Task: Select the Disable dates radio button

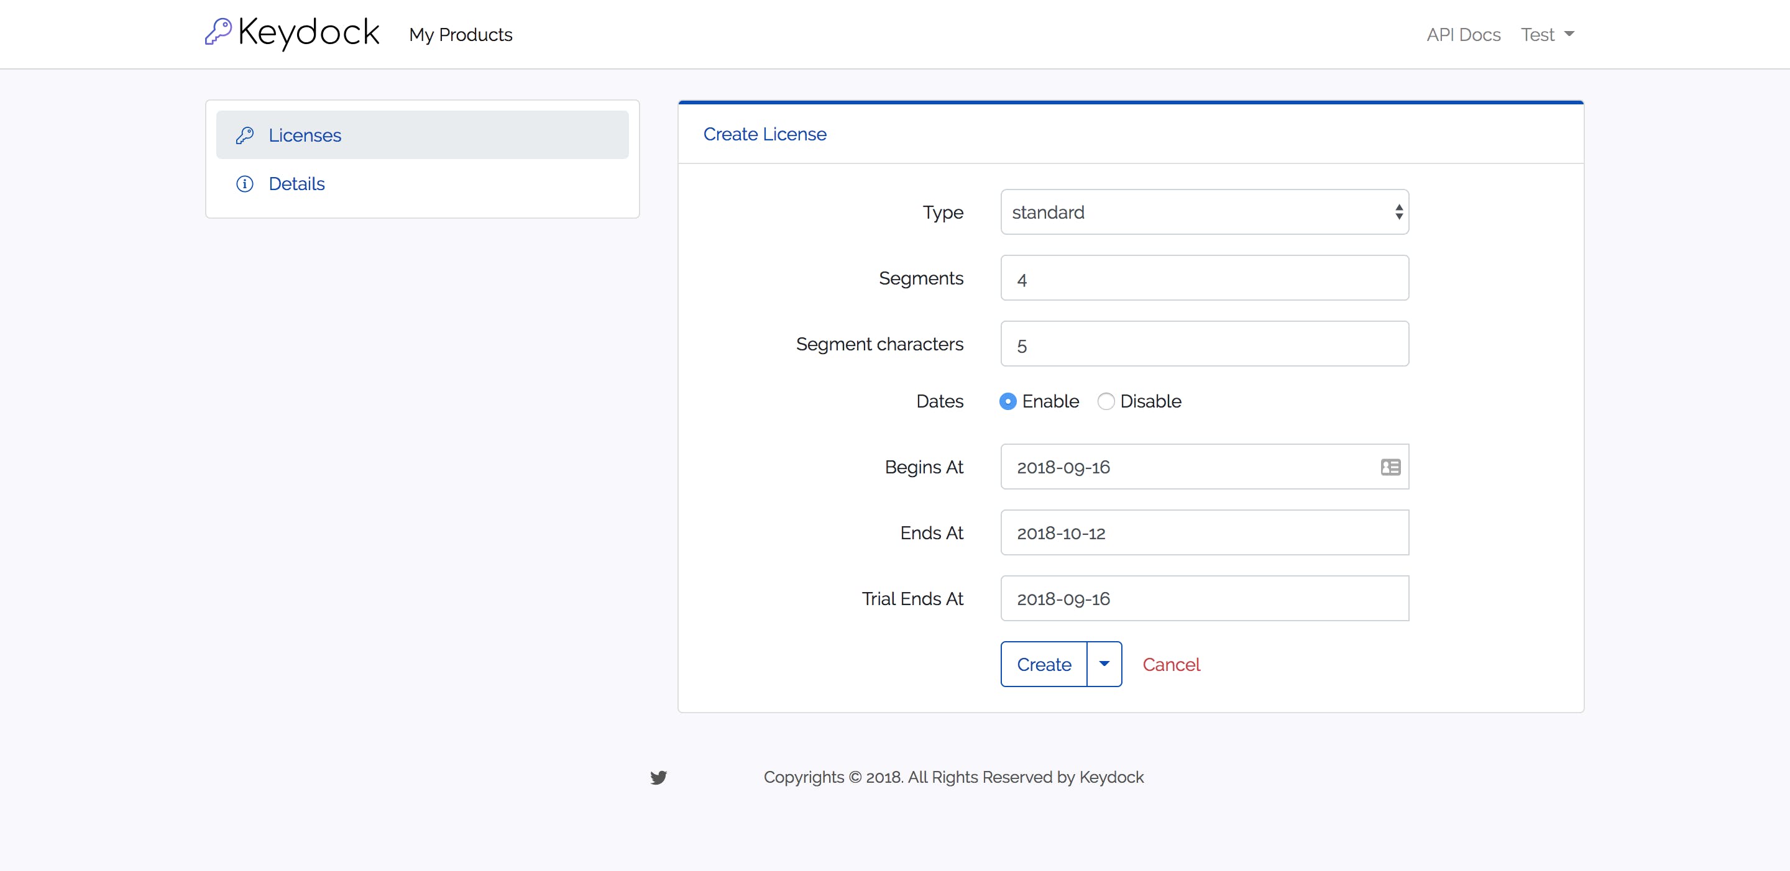Action: (1106, 401)
